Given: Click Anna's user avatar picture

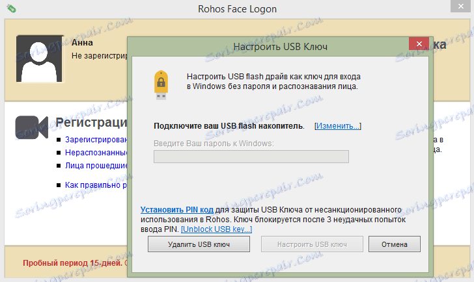Looking at the screenshot, I should tap(39, 58).
